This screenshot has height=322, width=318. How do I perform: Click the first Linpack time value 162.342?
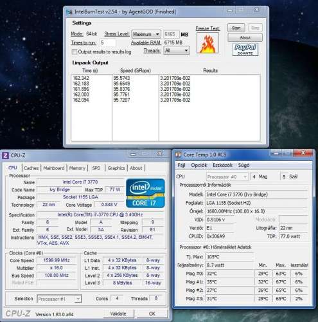click(x=81, y=78)
